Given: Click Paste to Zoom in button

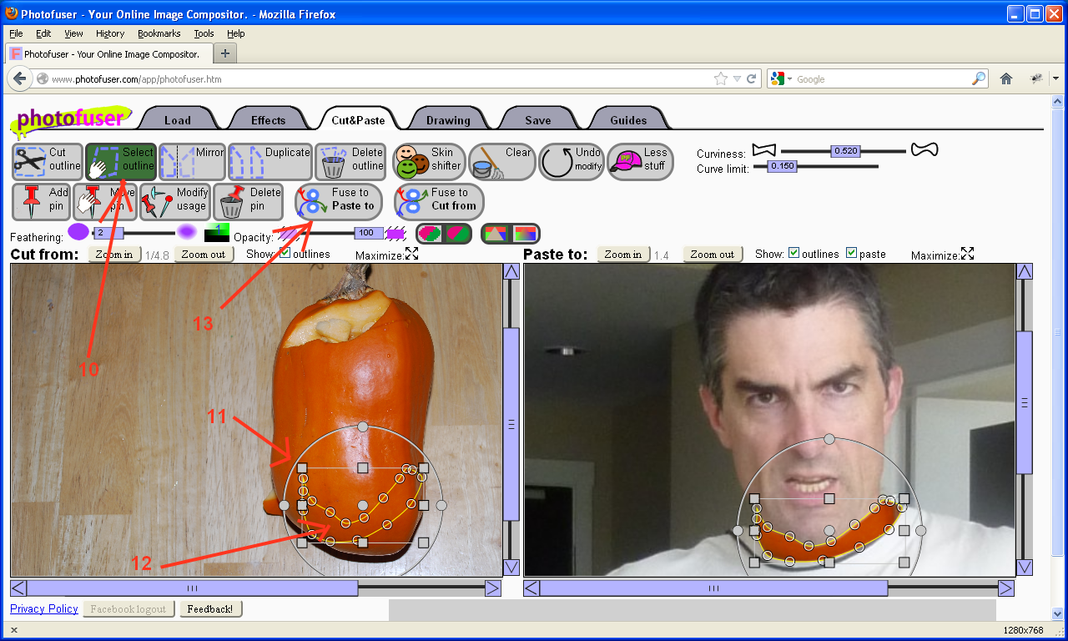Looking at the screenshot, I should click(623, 255).
